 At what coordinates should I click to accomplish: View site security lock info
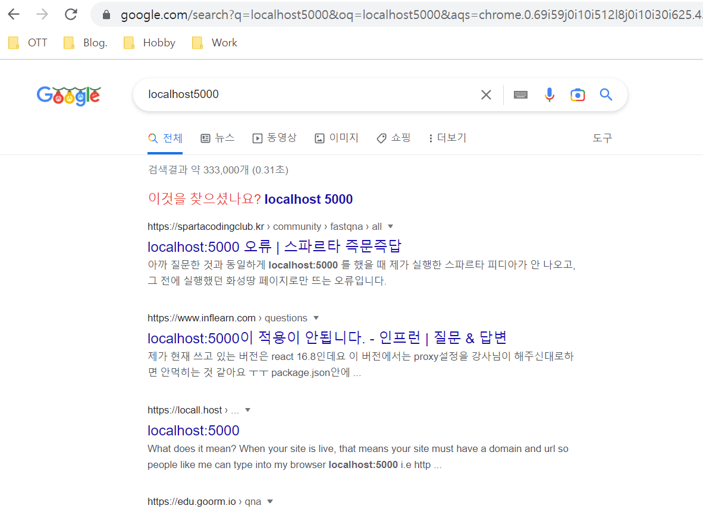(x=106, y=15)
